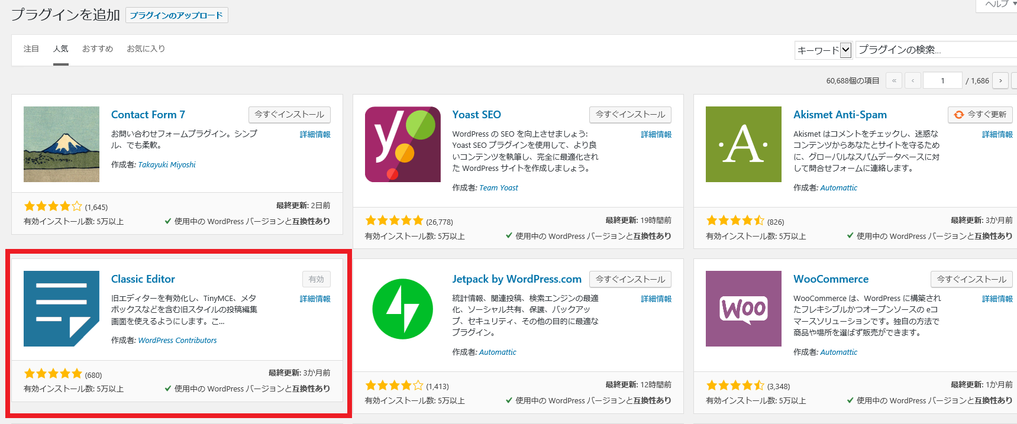The height and width of the screenshot is (424, 1017).
Task: Open the Akismet Anti-Spam title link
Action: (x=840, y=115)
